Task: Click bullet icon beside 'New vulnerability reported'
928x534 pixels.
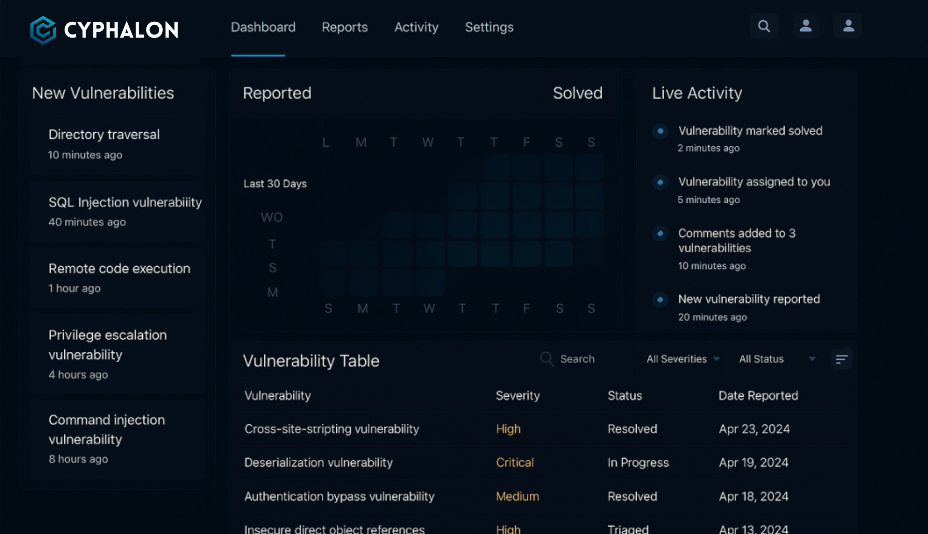Action: pos(660,299)
